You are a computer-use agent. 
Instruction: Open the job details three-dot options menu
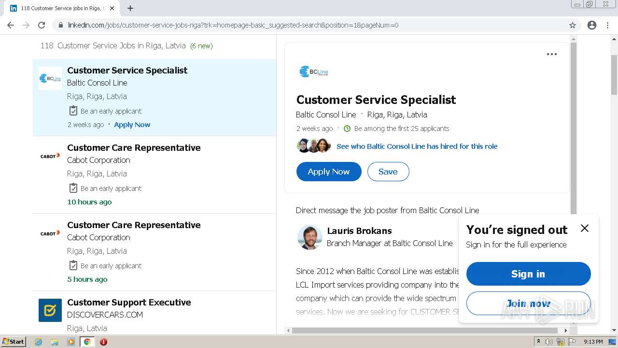coord(551,54)
